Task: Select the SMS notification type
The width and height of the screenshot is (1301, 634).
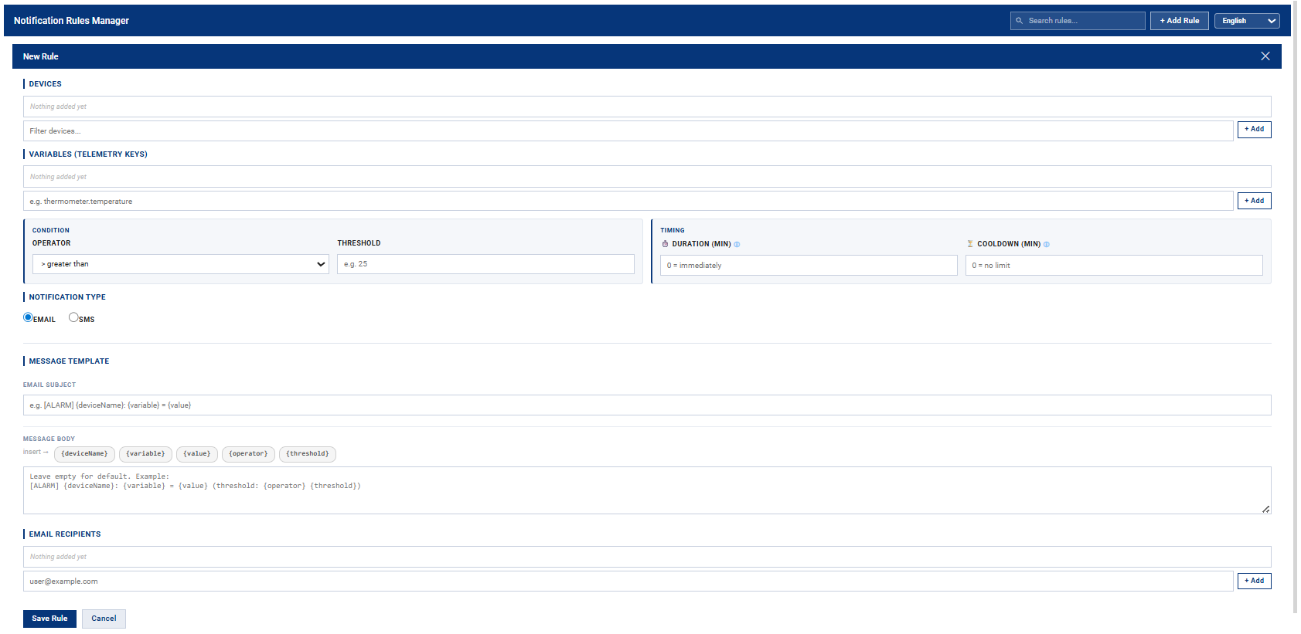Action: [x=73, y=317]
